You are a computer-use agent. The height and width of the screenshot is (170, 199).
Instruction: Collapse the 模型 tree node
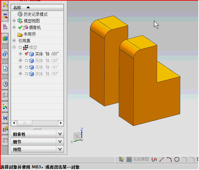point(14,47)
